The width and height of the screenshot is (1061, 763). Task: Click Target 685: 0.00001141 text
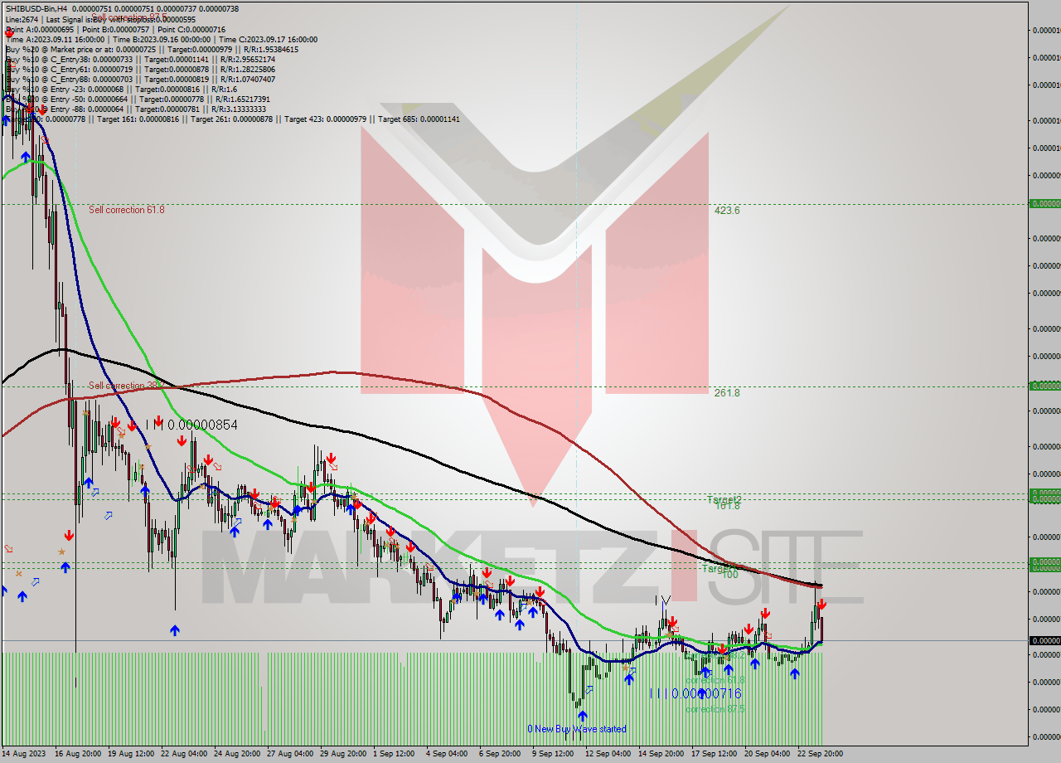pos(419,119)
